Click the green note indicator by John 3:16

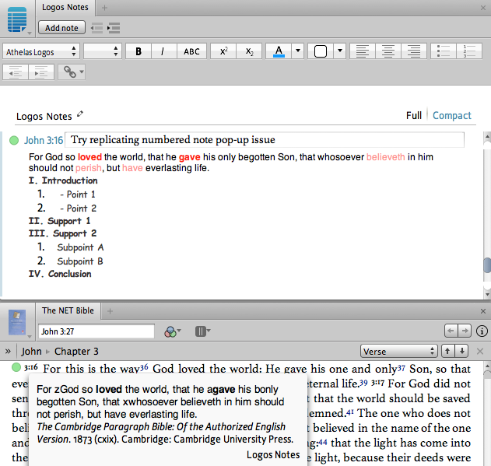coord(14,140)
